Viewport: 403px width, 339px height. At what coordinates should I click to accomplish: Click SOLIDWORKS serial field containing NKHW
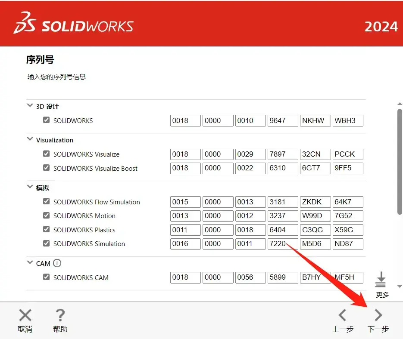click(316, 120)
